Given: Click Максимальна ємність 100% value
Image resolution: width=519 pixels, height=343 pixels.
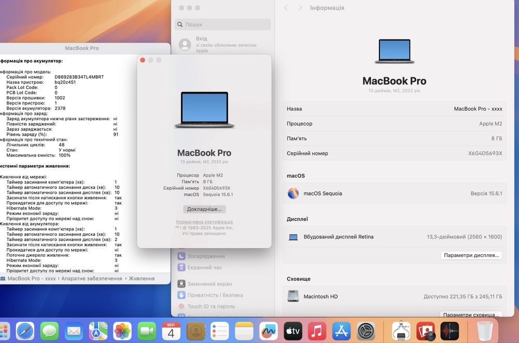Looking at the screenshot, I should pos(64,155).
